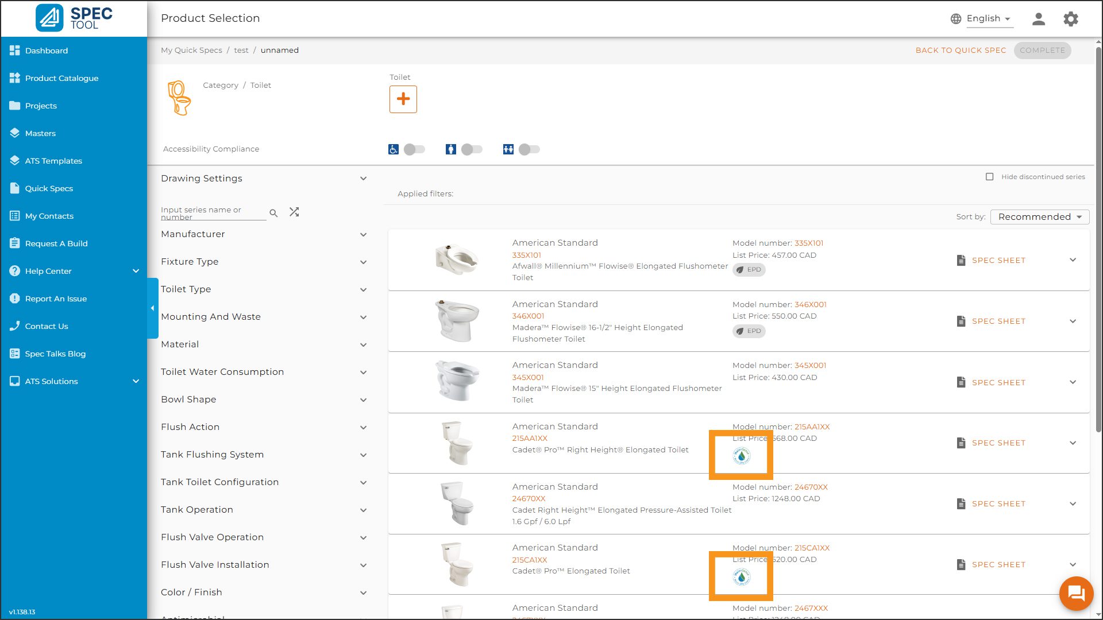This screenshot has width=1103, height=620.
Task: Toggle the family restroom compliance switch
Action: pyautogui.click(x=529, y=149)
